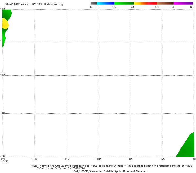Viewport: 196px width, 173px height.
Task: Click the longitude label '-115'
Action: click(34, 159)
